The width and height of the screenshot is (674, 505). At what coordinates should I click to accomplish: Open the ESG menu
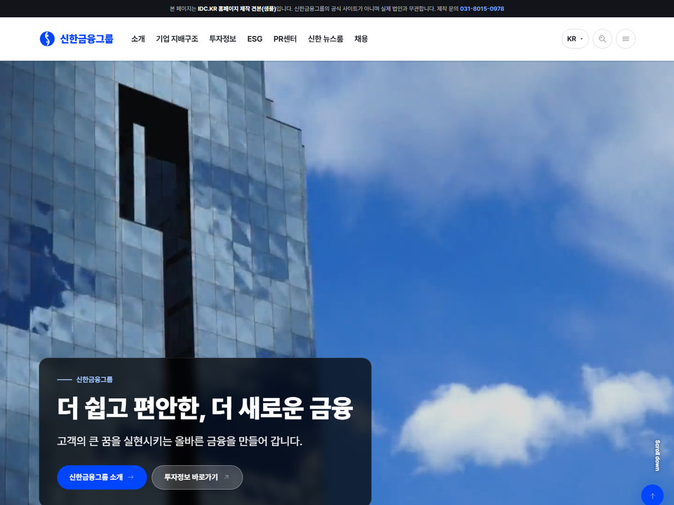coord(255,39)
